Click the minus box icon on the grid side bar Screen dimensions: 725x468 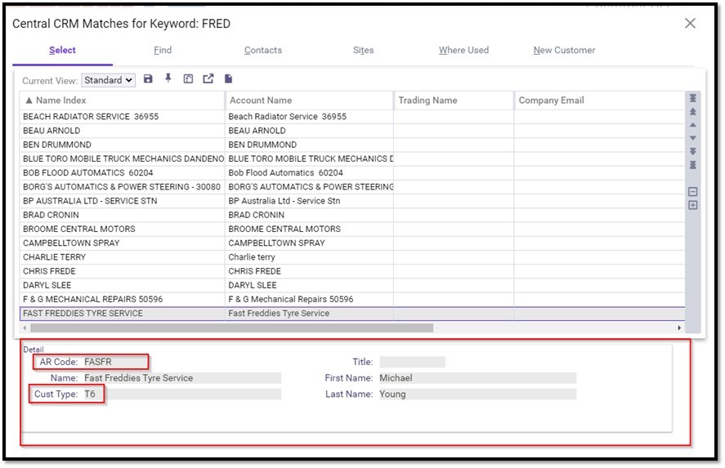coord(692,192)
